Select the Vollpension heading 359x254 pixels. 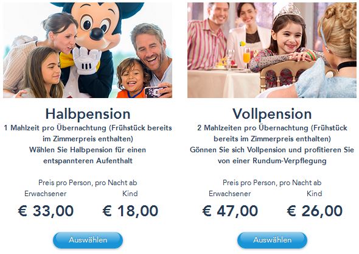tap(272, 114)
